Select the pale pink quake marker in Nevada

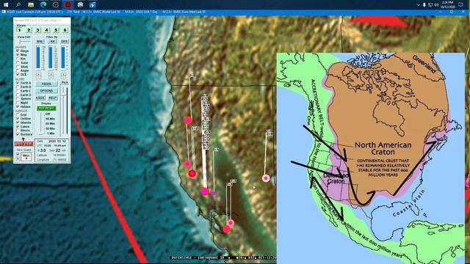coord(266,178)
